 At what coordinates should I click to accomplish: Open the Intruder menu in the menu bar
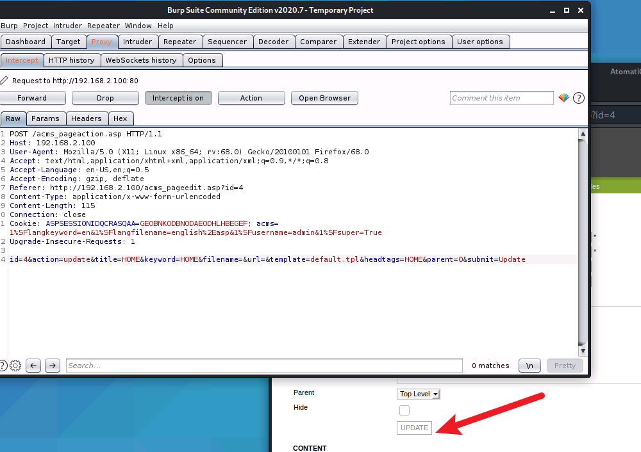coord(67,26)
